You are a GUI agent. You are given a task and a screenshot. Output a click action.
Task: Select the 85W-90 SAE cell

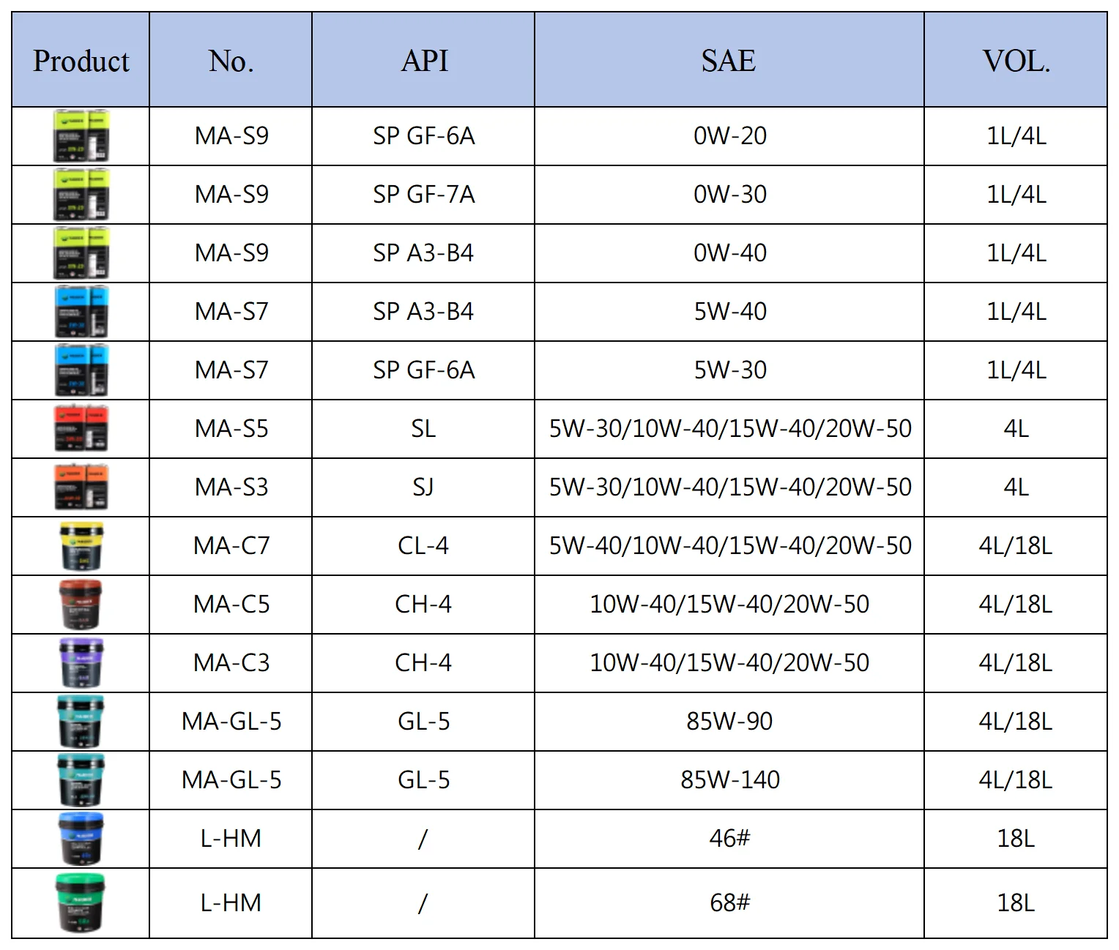(729, 722)
